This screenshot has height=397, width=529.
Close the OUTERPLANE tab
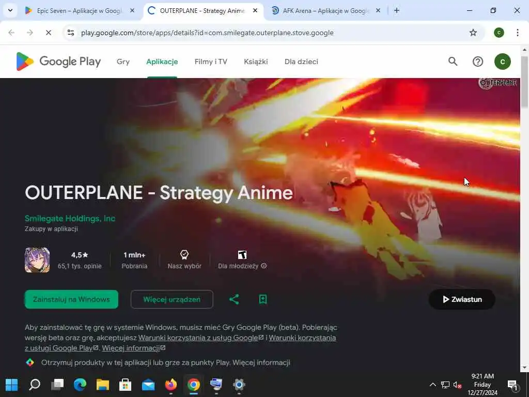pos(255,10)
